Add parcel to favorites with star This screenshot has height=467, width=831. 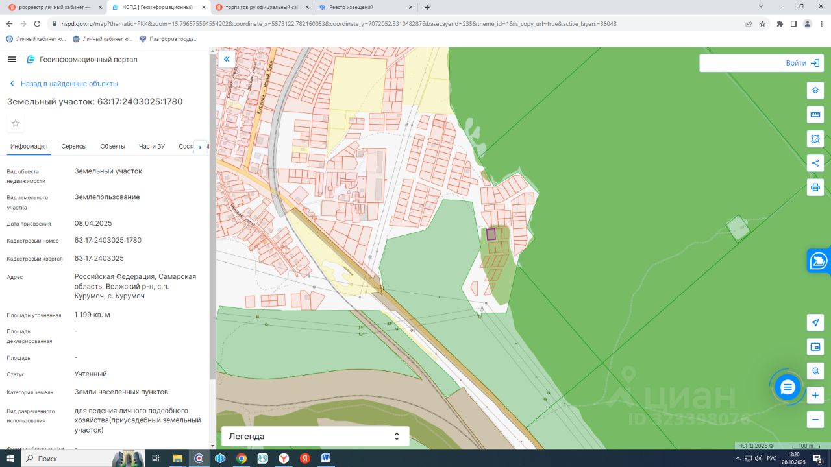coord(16,123)
